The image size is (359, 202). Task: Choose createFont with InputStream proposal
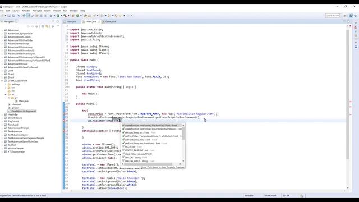(x=152, y=129)
